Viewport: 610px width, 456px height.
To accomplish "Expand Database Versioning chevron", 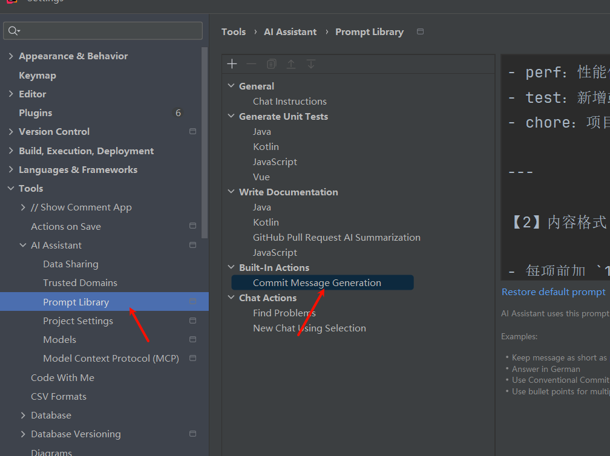I will click(x=23, y=434).
